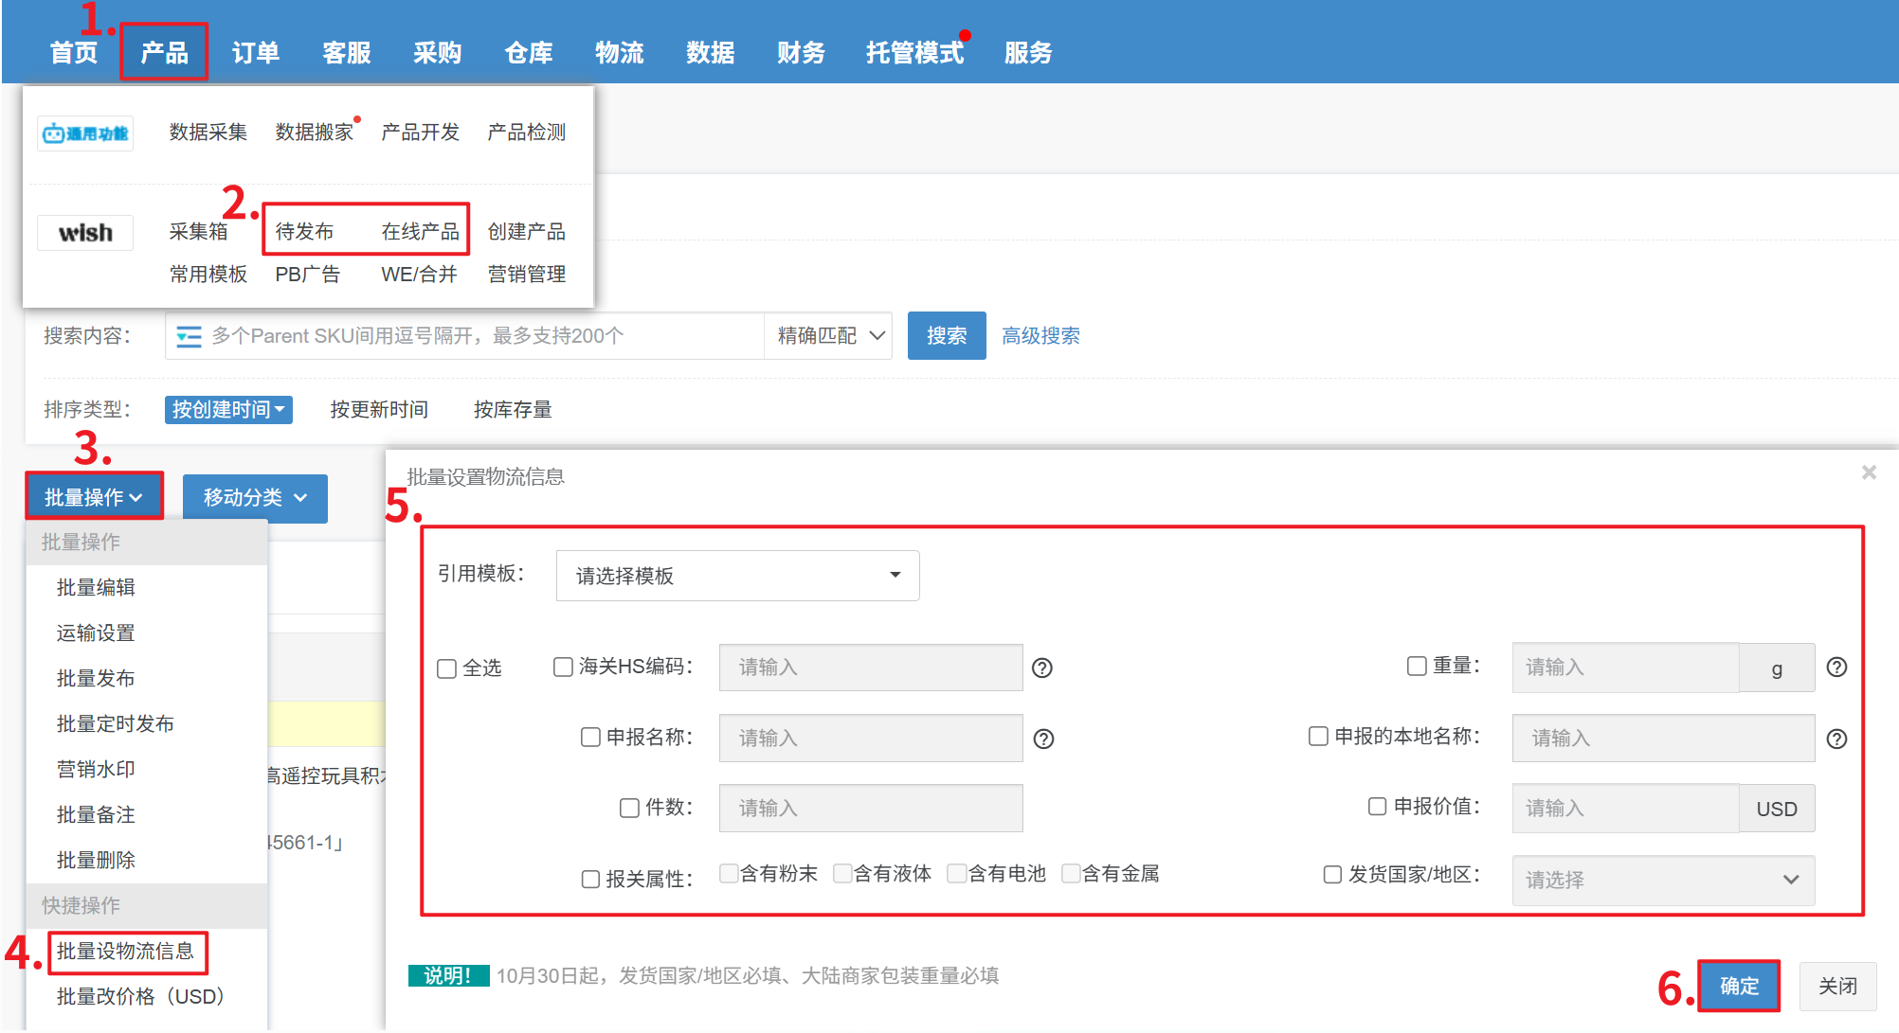Click the blue 确定 confirm button
This screenshot has width=1899, height=1033.
(x=1738, y=987)
